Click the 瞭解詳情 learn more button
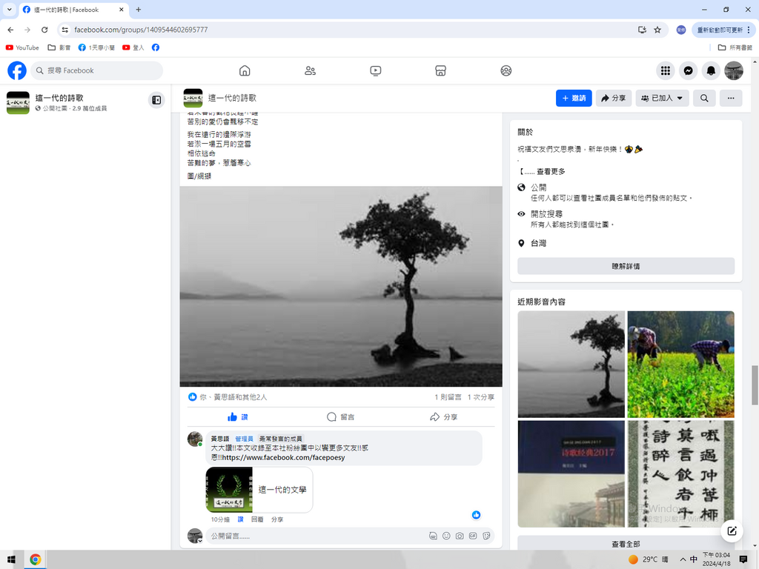 coord(626,266)
